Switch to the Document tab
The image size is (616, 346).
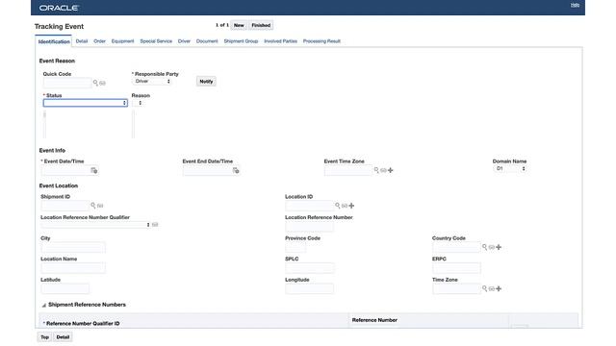pyautogui.click(x=207, y=41)
